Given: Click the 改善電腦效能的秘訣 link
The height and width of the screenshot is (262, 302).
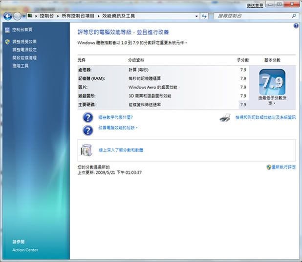Looking at the screenshot, I should click(x=118, y=128).
